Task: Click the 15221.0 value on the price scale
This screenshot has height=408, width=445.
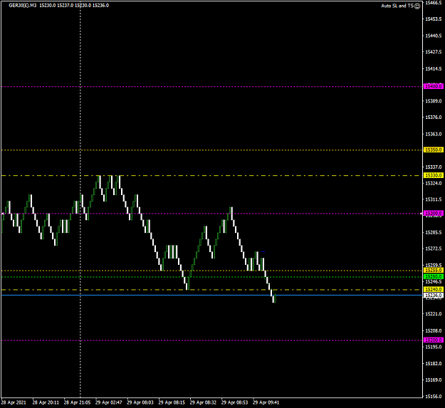Action: pos(433,314)
